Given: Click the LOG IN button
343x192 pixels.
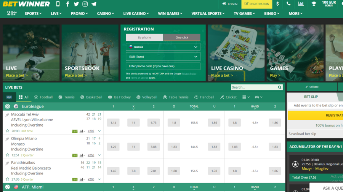Looking at the screenshot, I should [x=230, y=4].
